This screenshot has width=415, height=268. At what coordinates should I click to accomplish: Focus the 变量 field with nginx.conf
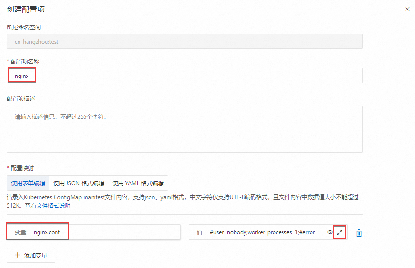point(94,232)
